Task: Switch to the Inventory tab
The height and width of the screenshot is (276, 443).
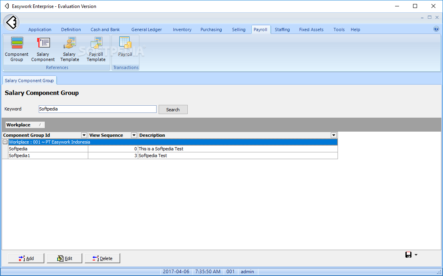Action: (x=182, y=30)
